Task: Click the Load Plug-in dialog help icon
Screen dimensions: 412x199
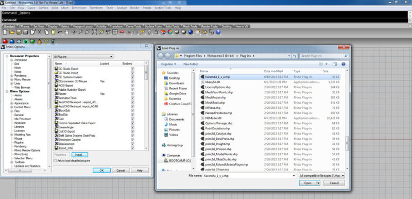Action: [343, 64]
